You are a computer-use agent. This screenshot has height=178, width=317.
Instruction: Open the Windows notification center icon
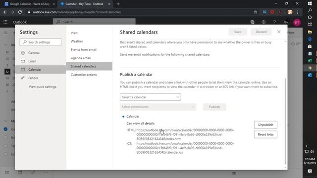pyautogui.click(x=310, y=172)
